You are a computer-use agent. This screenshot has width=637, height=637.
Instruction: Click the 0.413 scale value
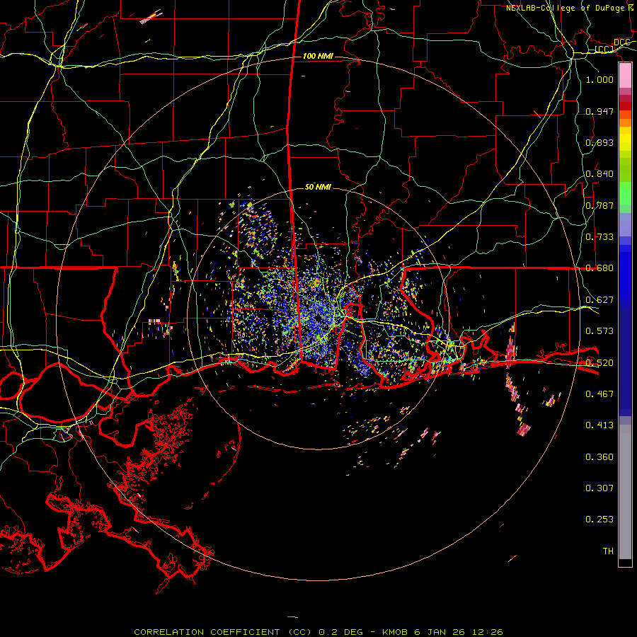599,425
